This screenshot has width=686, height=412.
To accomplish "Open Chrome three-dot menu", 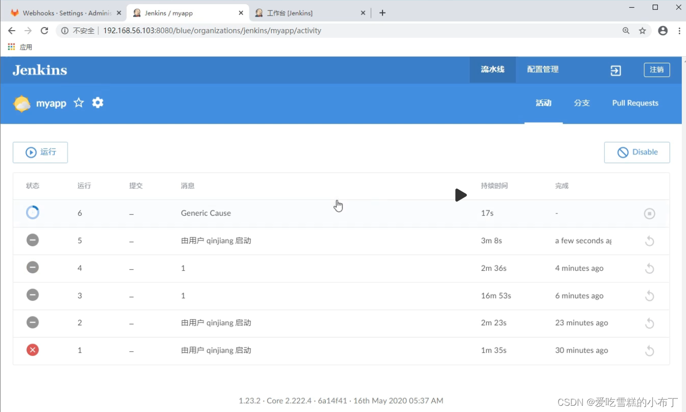I will [x=679, y=31].
